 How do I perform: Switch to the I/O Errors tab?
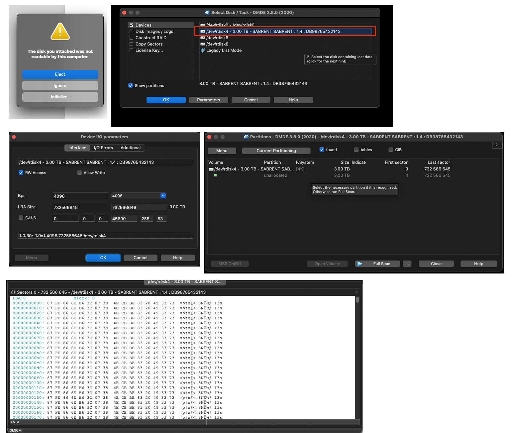[103, 148]
